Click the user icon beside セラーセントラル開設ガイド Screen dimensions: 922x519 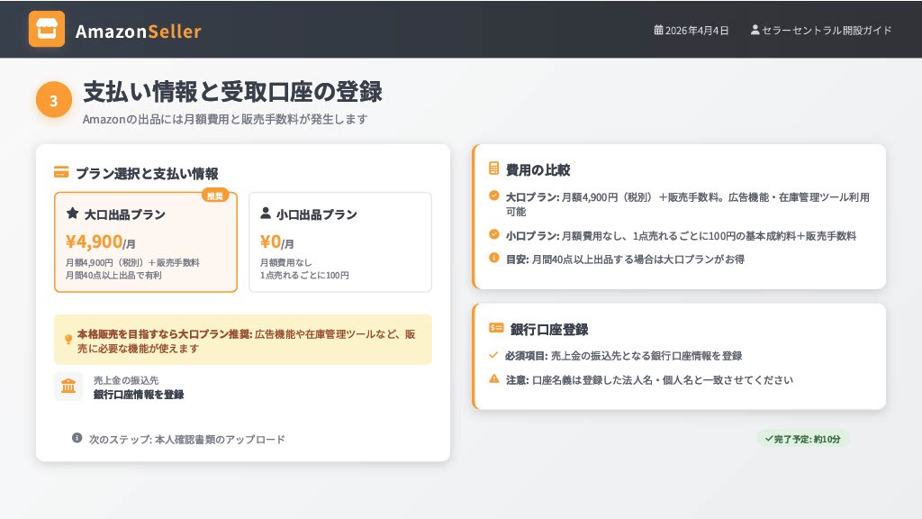coord(755,30)
